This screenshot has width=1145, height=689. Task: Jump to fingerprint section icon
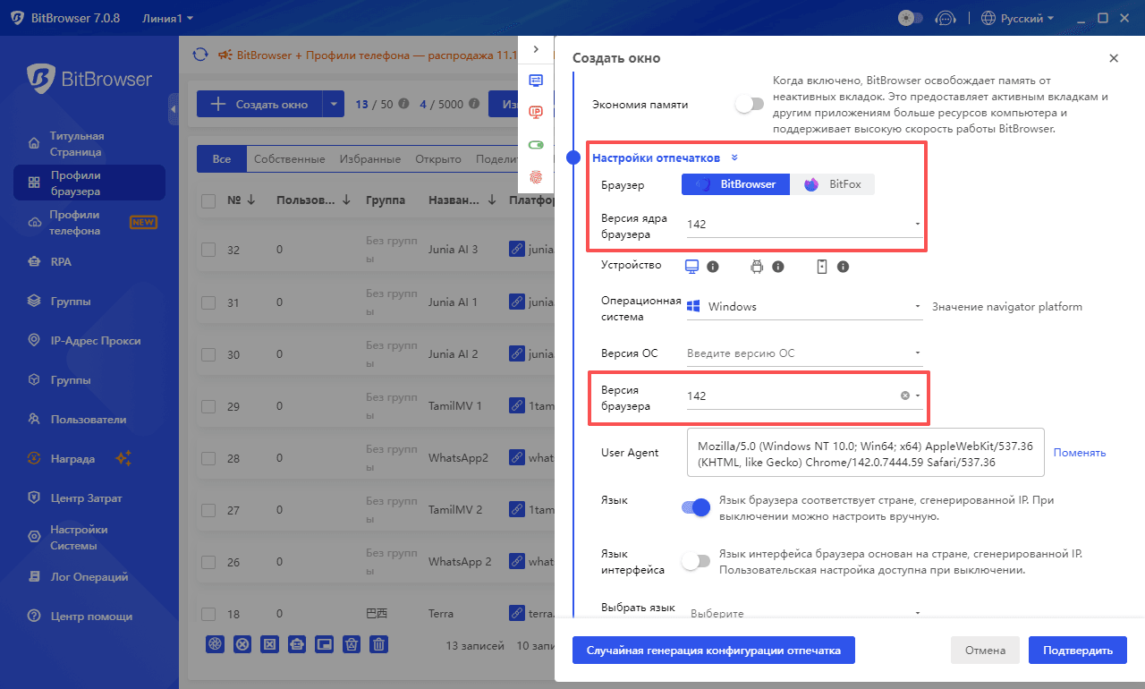pyautogui.click(x=536, y=176)
